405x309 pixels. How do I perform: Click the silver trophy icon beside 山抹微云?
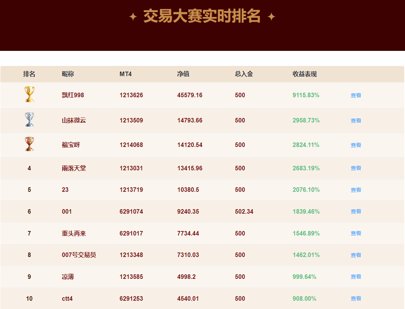click(29, 119)
